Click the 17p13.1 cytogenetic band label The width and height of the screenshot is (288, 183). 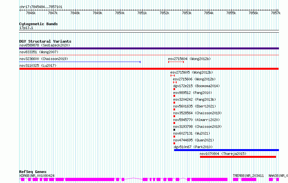pyautogui.click(x=26, y=28)
